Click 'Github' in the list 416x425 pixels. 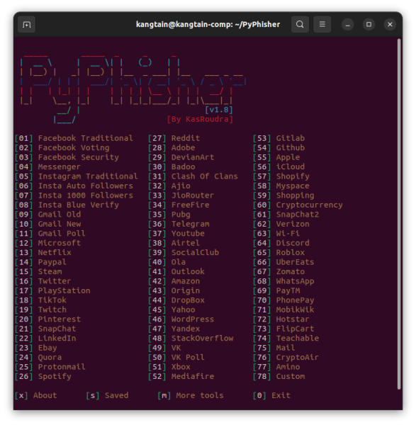click(x=291, y=148)
